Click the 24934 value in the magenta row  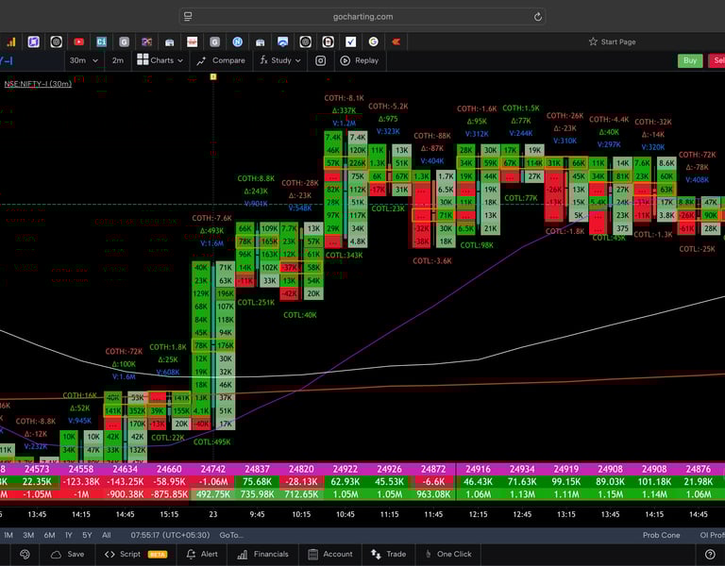[x=522, y=469]
